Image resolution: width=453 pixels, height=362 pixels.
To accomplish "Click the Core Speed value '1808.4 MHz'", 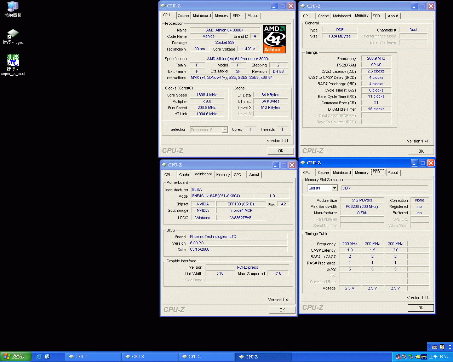I will click(x=207, y=95).
